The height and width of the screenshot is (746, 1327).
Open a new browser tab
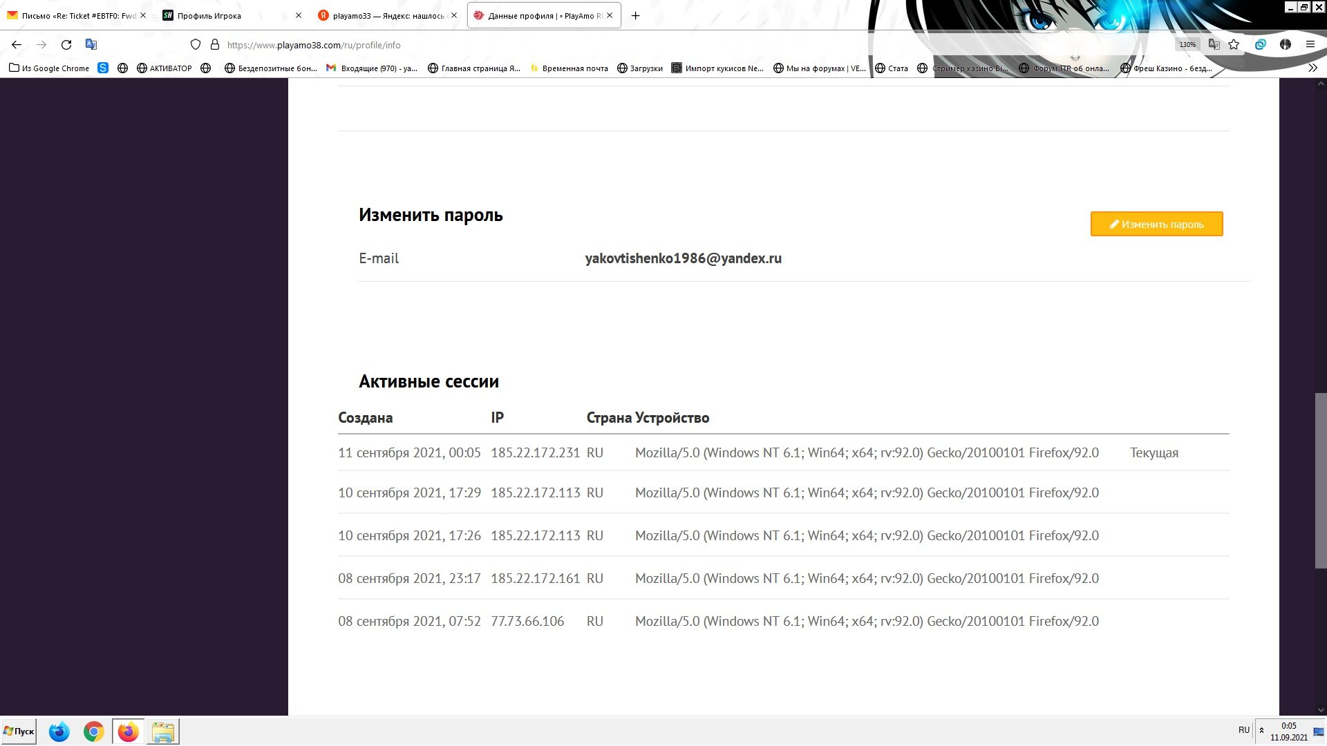[635, 16]
